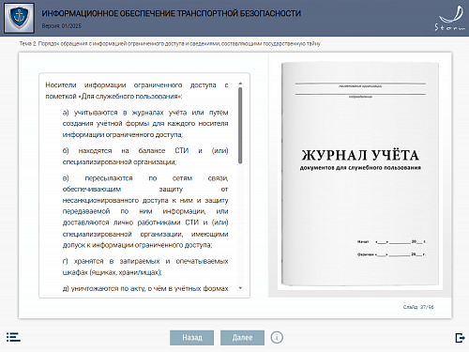
Task: Click the text panel scrollbar thumb
Action: (x=240, y=126)
